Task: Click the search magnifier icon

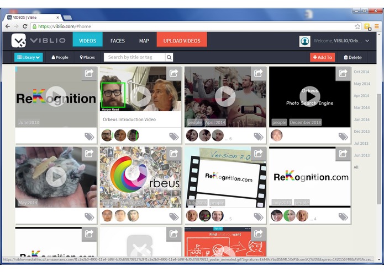Action: point(169,57)
